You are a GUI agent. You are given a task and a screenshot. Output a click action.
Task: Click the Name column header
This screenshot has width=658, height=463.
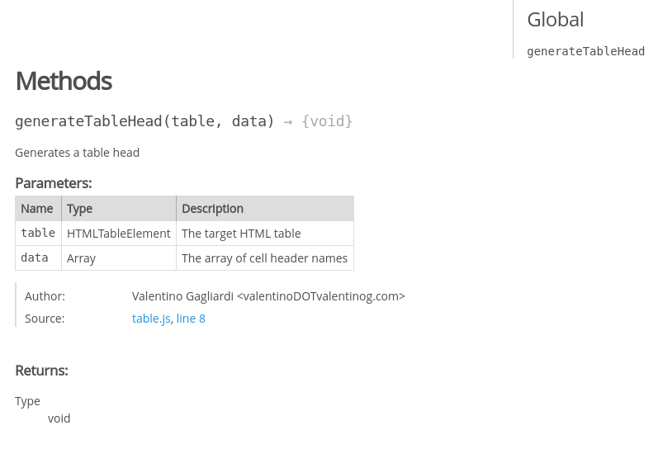click(38, 209)
